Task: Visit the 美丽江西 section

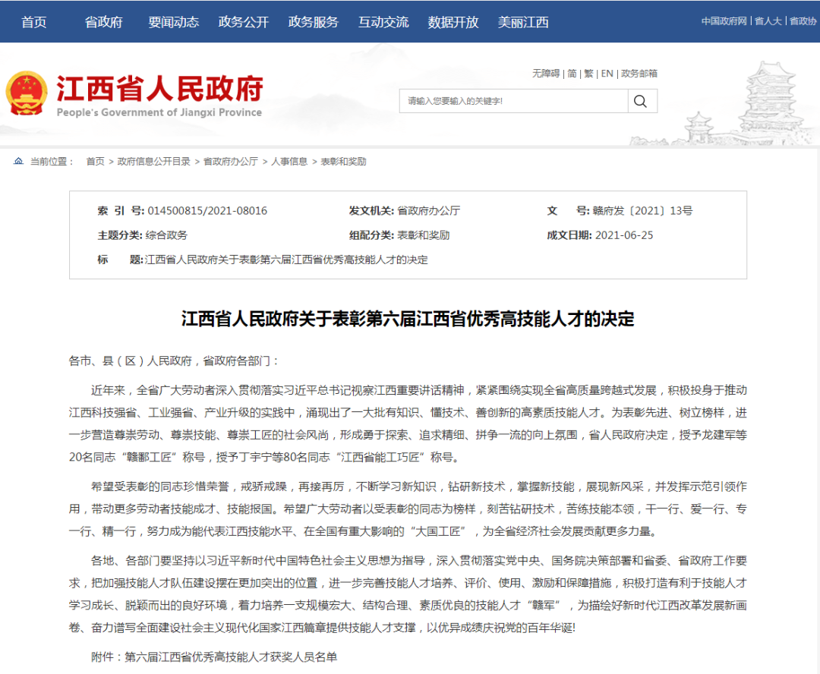Action: (523, 22)
